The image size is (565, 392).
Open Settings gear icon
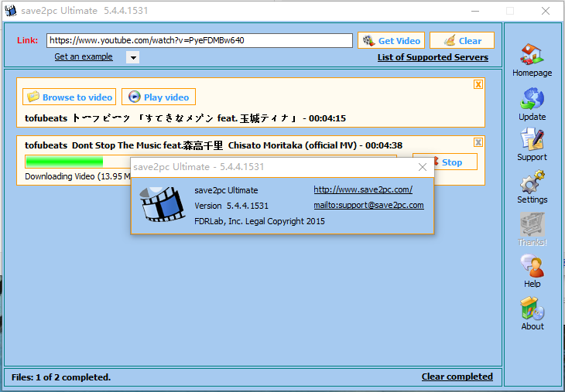point(532,182)
